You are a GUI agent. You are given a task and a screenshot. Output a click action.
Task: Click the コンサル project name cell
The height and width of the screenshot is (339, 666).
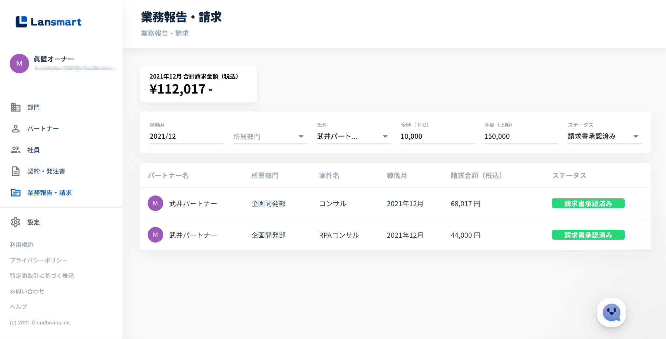(333, 204)
